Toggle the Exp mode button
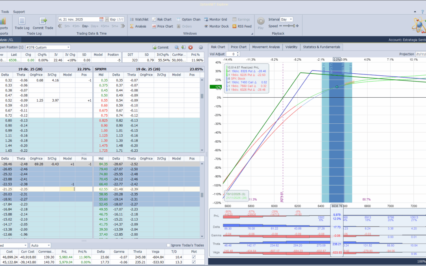Image resolution: width=426 pixels, height=266 pixels. click(x=113, y=19)
